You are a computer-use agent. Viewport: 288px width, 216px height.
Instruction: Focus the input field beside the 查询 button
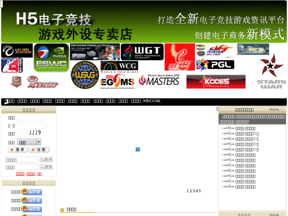(x=21, y=160)
